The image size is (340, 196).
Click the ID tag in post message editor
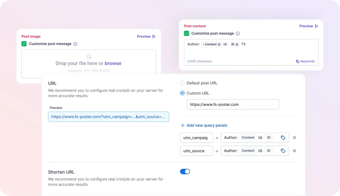point(235,44)
